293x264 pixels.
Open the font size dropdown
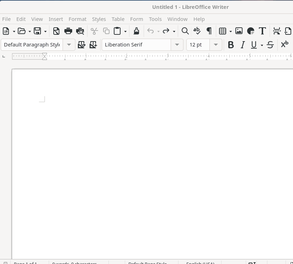click(x=216, y=44)
